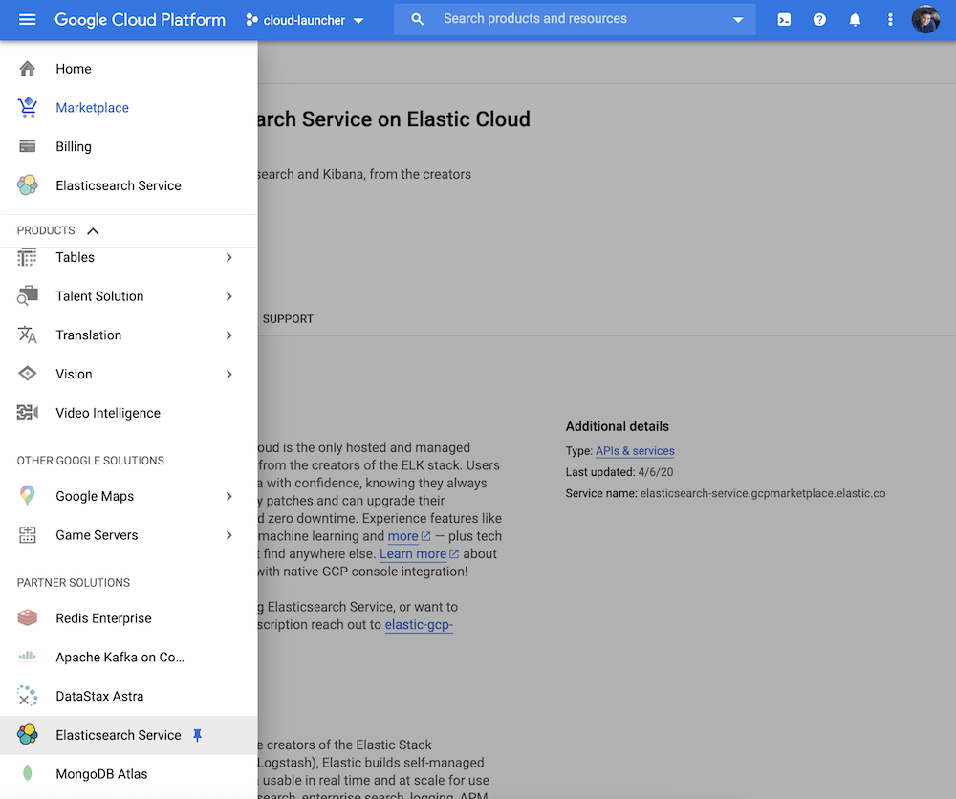The height and width of the screenshot is (799, 956).
Task: Click the Game Servers icon
Action: click(x=28, y=534)
